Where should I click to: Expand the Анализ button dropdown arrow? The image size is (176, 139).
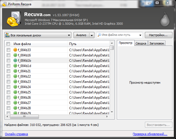[x=92, y=35]
